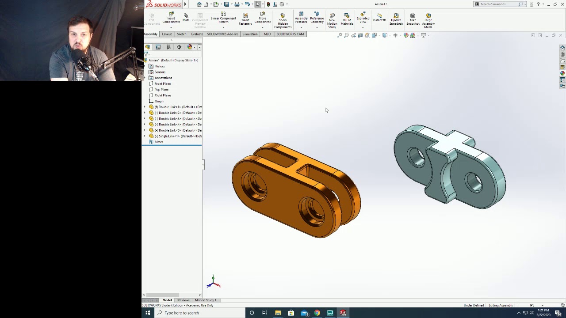This screenshot has height=318, width=566.
Task: Switch to DisplayManager tab
Action: [x=190, y=47]
